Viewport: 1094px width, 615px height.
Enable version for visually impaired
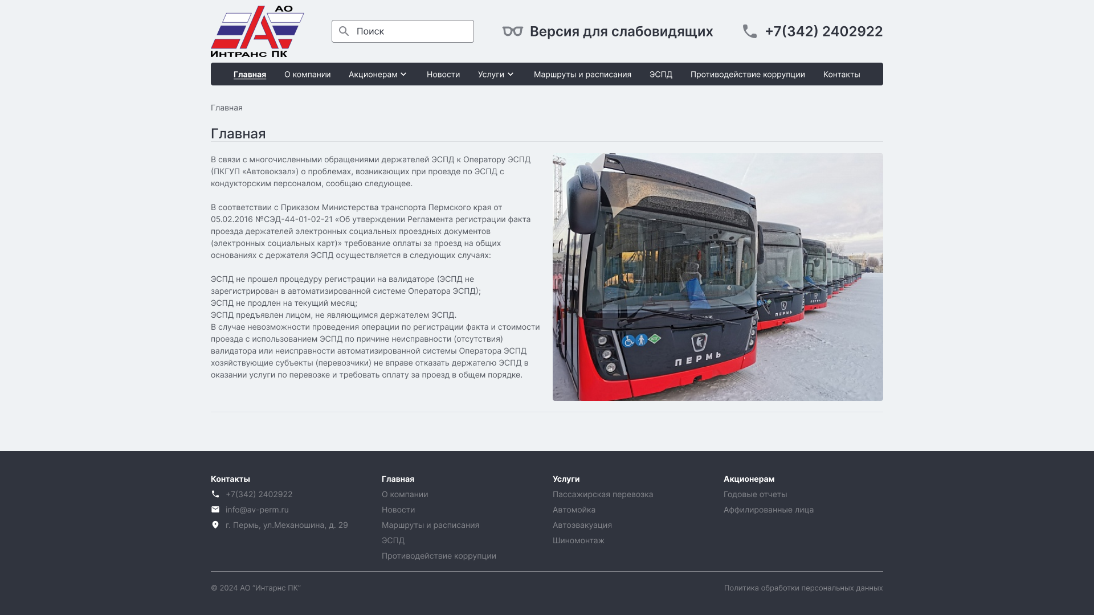point(621,31)
